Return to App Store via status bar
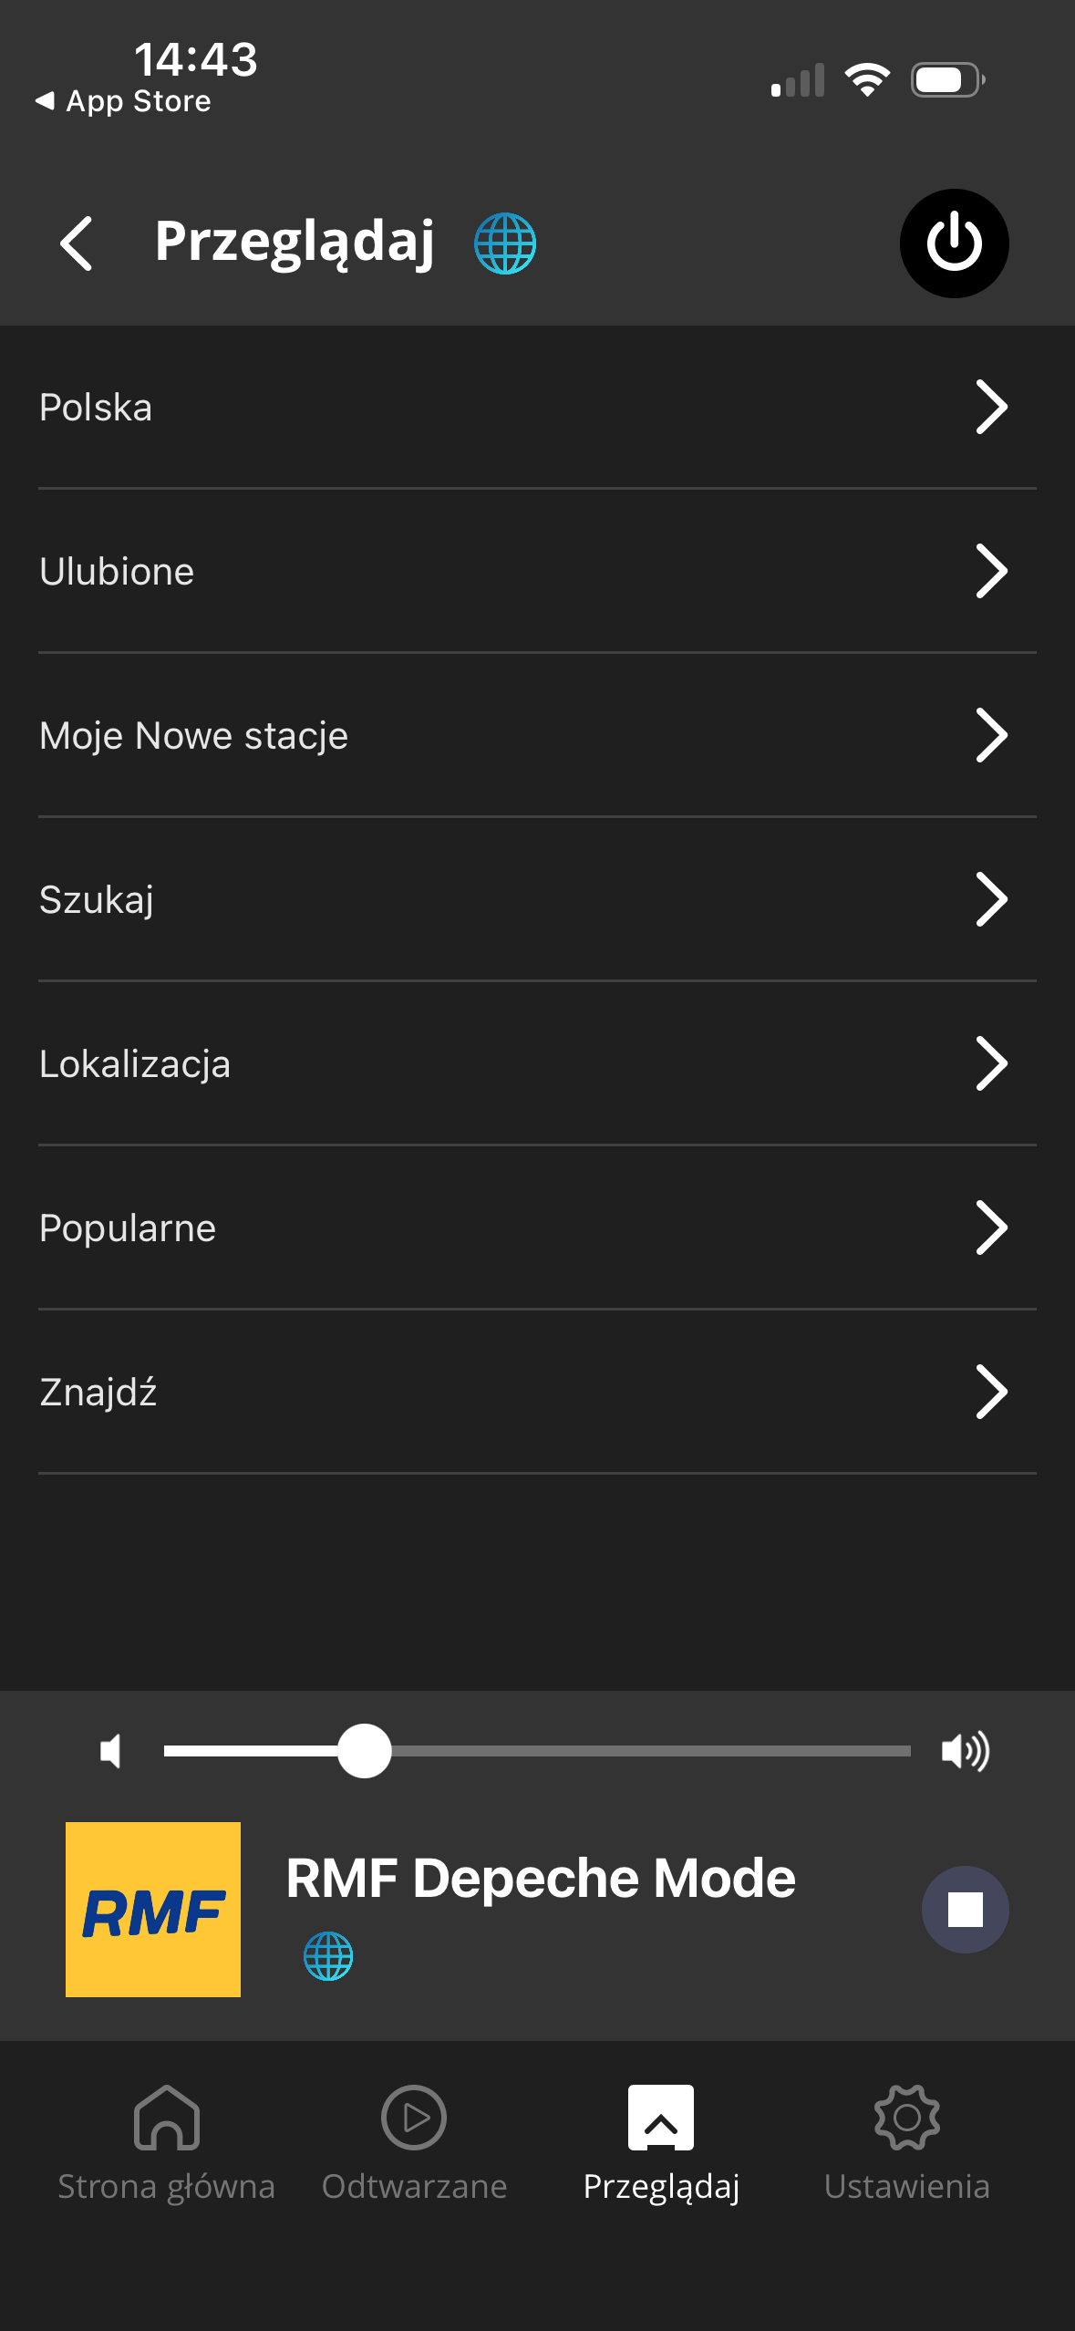 click(x=123, y=101)
